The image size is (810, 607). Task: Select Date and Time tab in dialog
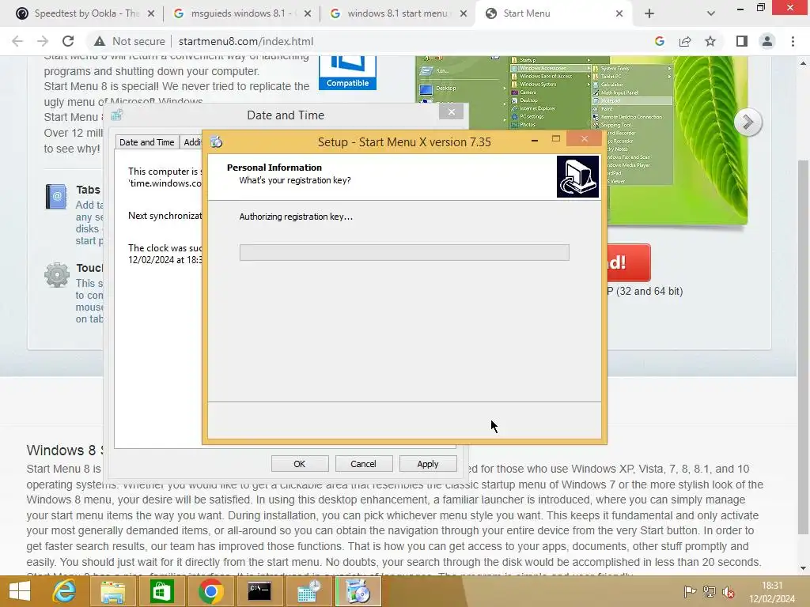point(146,142)
